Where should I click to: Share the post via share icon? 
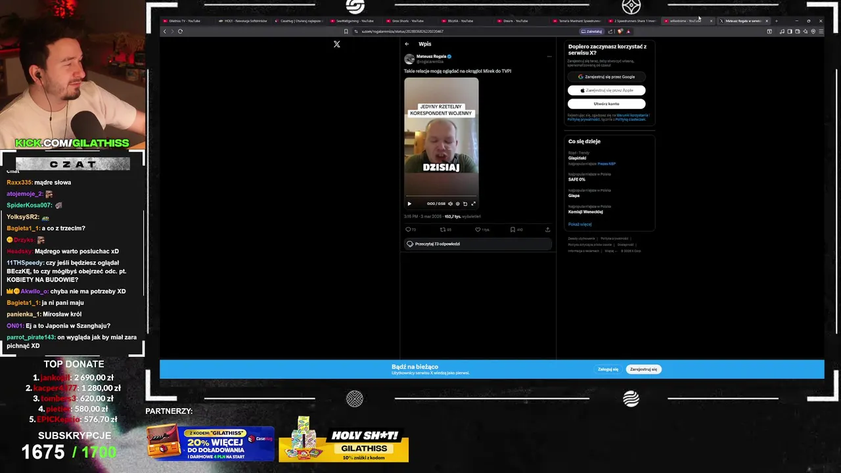click(547, 230)
